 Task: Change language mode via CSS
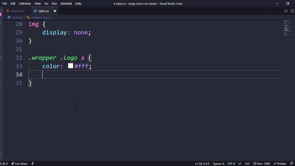tap(247, 164)
